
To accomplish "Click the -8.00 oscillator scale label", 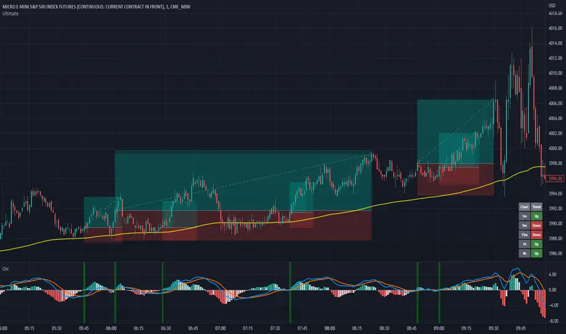I will [x=553, y=321].
